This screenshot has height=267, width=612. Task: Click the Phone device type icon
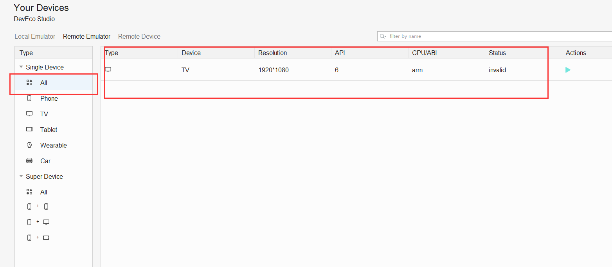(x=29, y=98)
